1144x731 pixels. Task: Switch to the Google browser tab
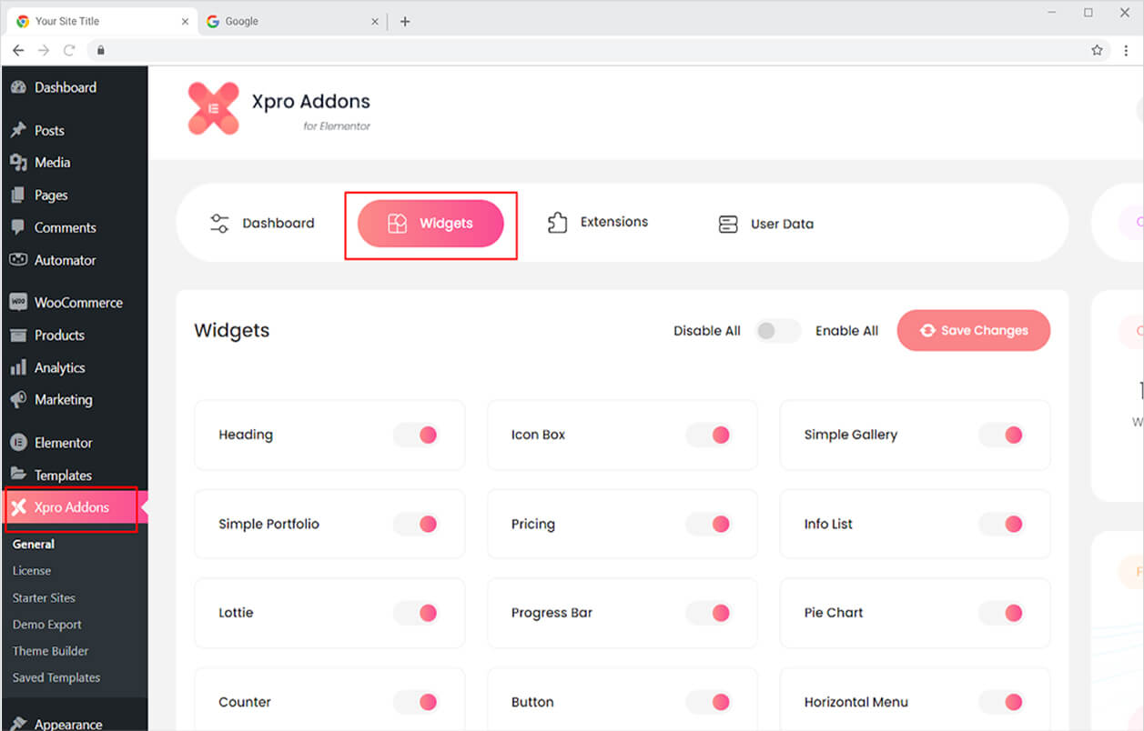click(243, 20)
